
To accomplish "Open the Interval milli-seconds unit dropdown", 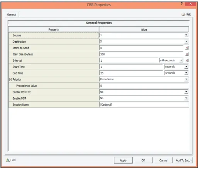I will pyautogui.click(x=181, y=60).
